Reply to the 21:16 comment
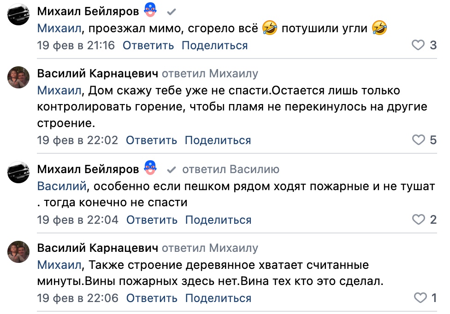This screenshot has height=314, width=450. point(148,46)
